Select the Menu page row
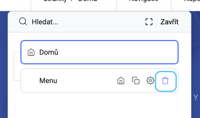 click(99, 81)
